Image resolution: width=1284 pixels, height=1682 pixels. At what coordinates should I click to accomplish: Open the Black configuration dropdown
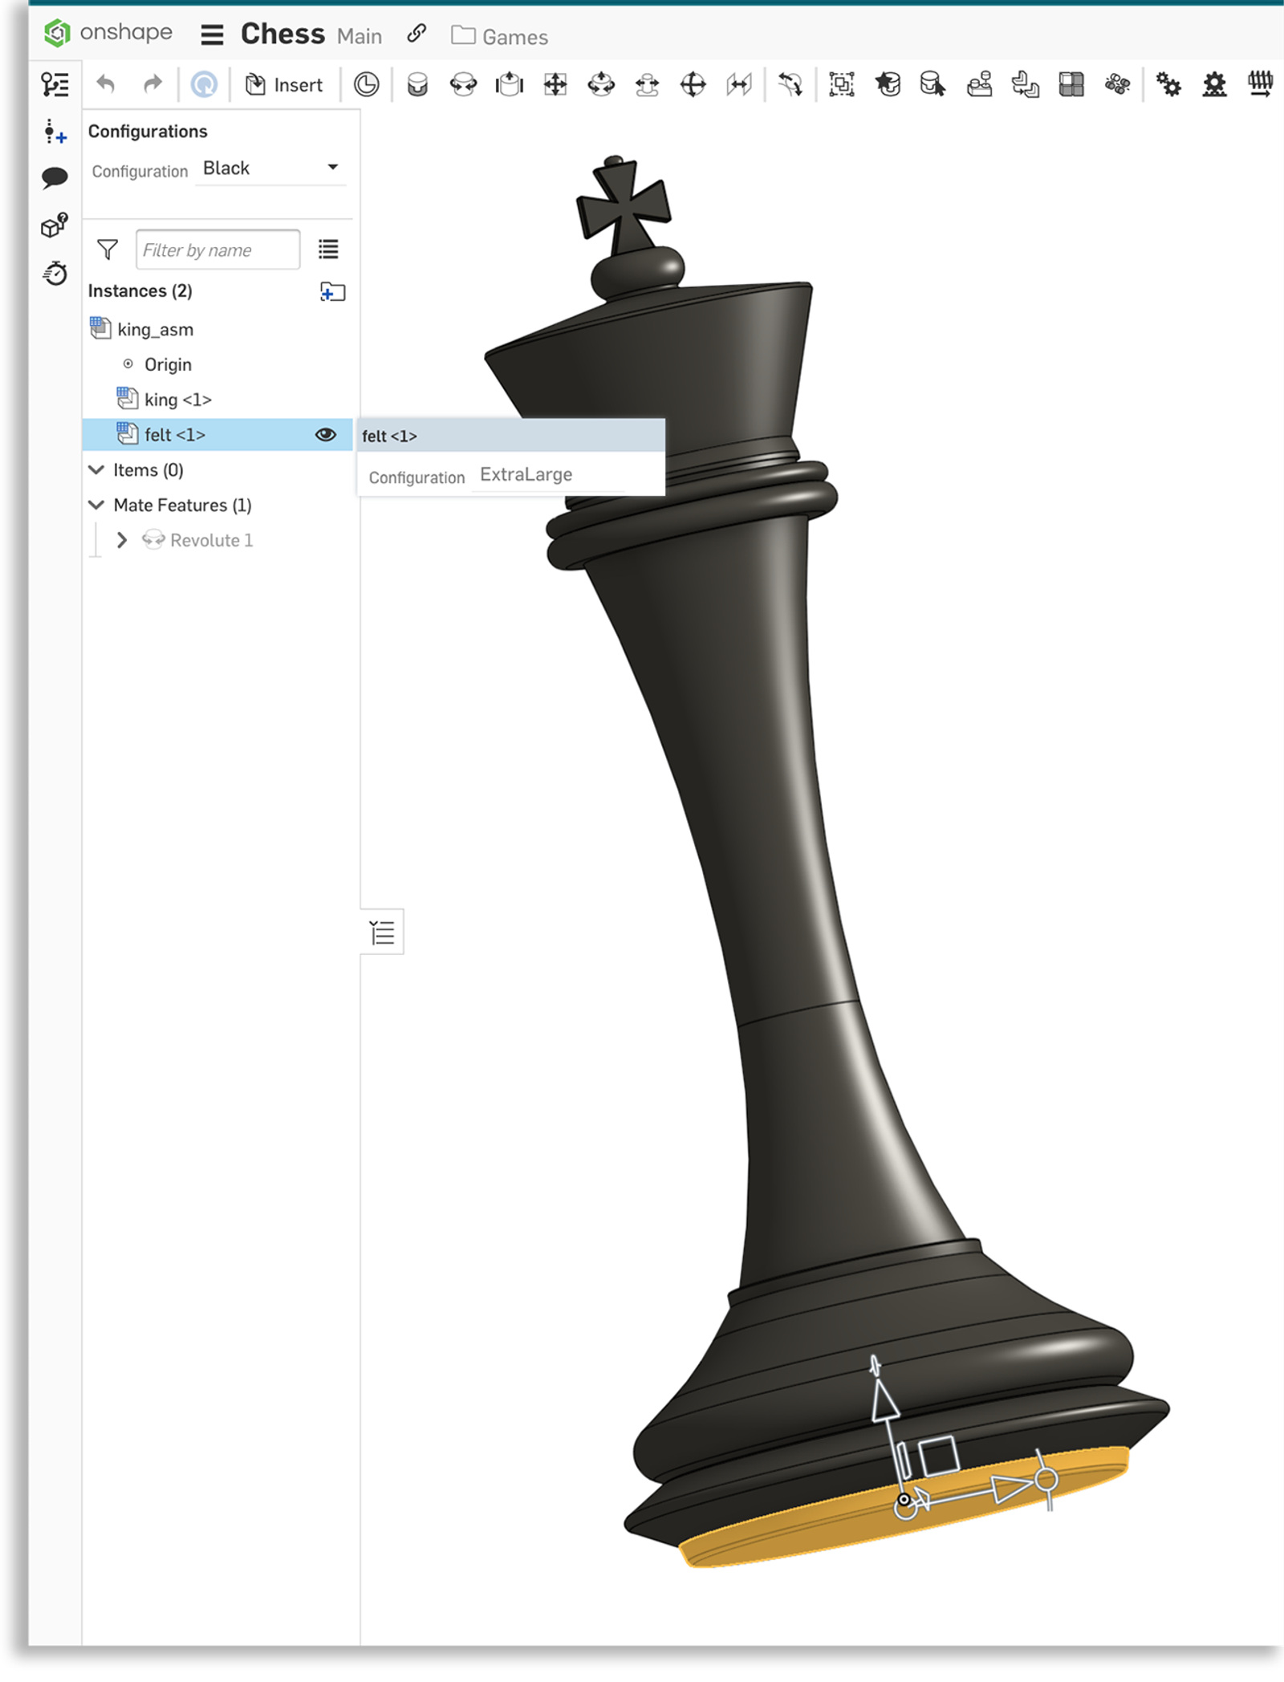point(270,168)
